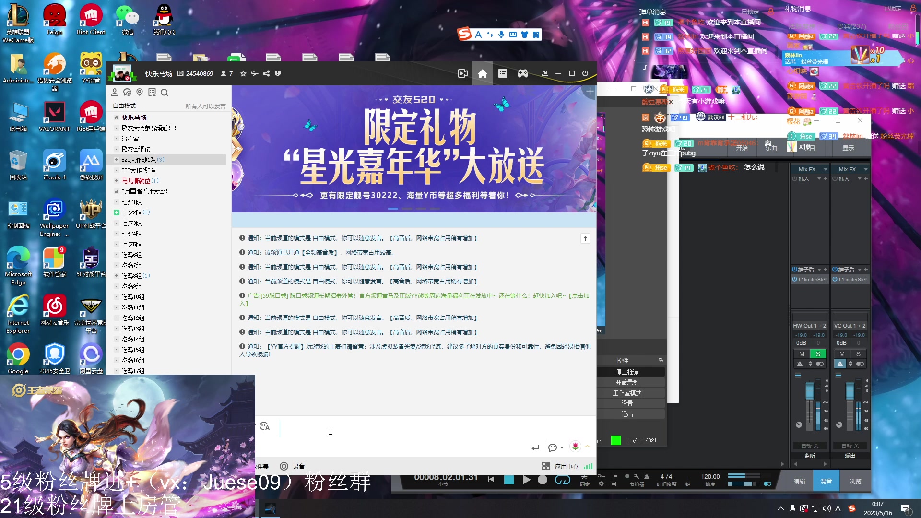Image resolution: width=921 pixels, height=518 pixels.
Task: Click the rose gift icon in the chat bar
Action: (x=575, y=447)
